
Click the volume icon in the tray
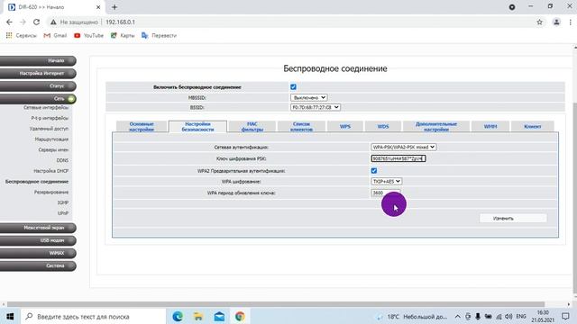click(508, 316)
